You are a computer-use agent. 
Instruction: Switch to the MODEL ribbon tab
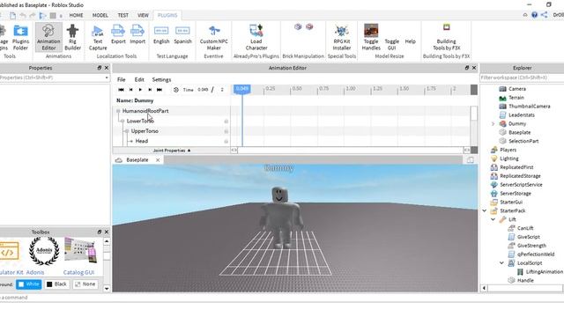(x=100, y=15)
